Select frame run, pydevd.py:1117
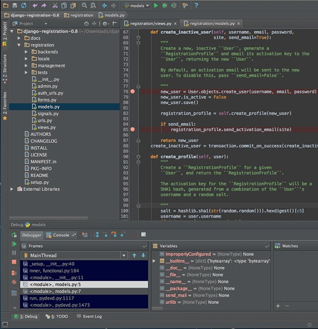The width and height of the screenshot is (318, 329). coord(84,298)
